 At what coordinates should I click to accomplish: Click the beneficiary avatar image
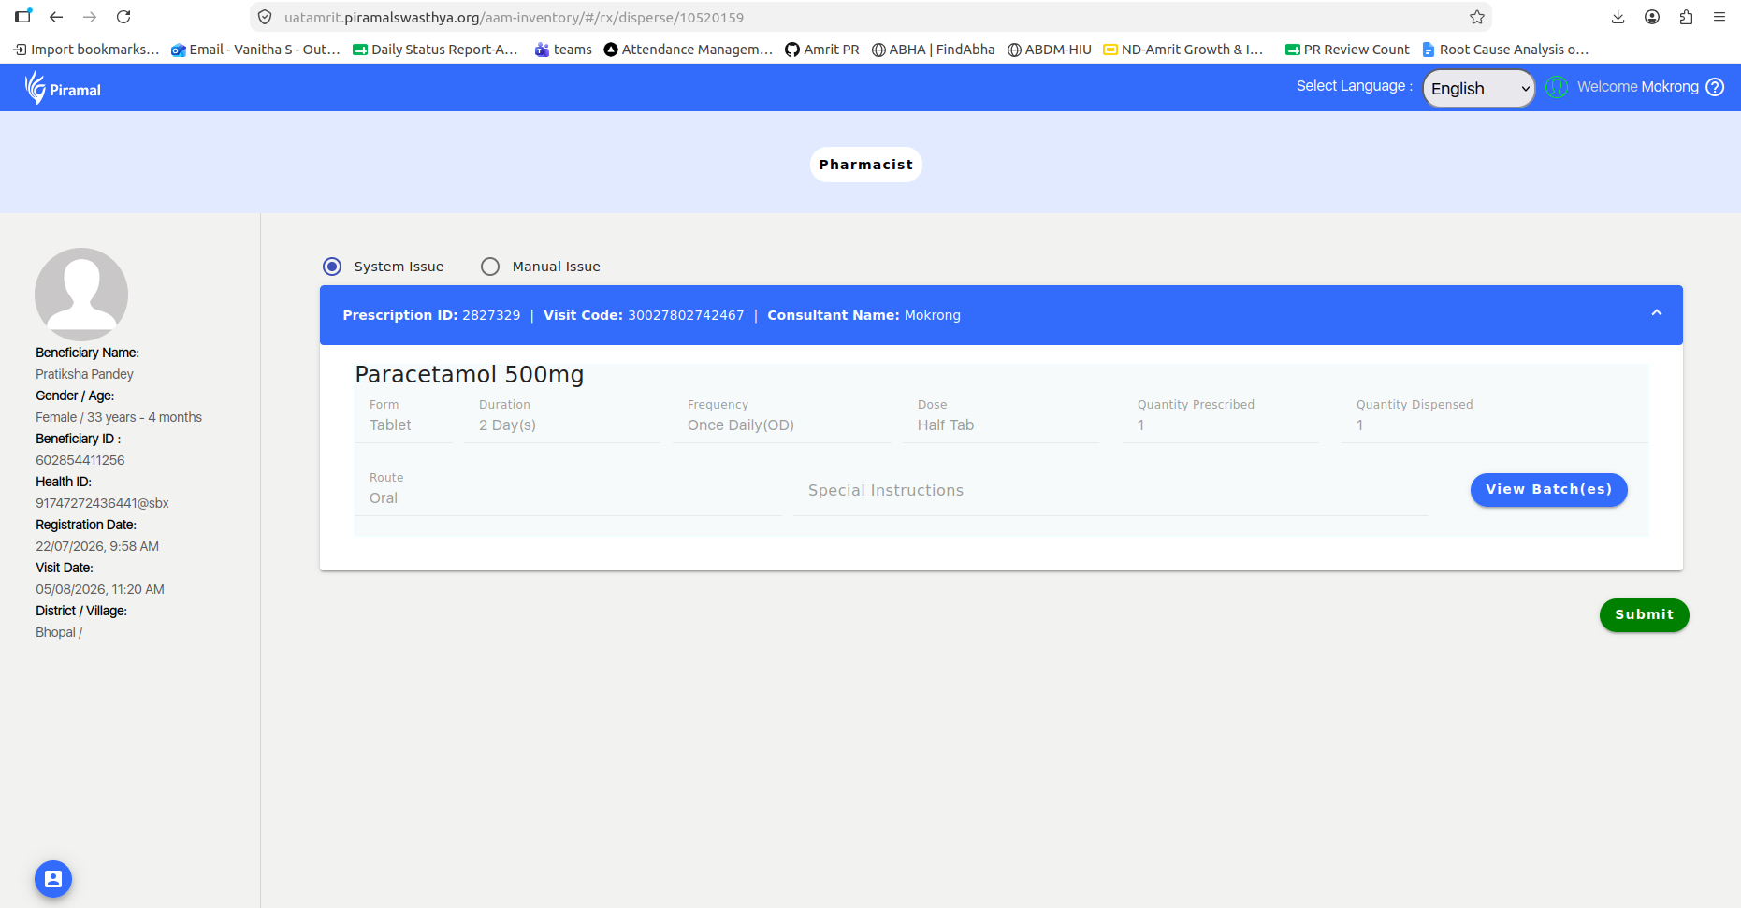coord(81,295)
